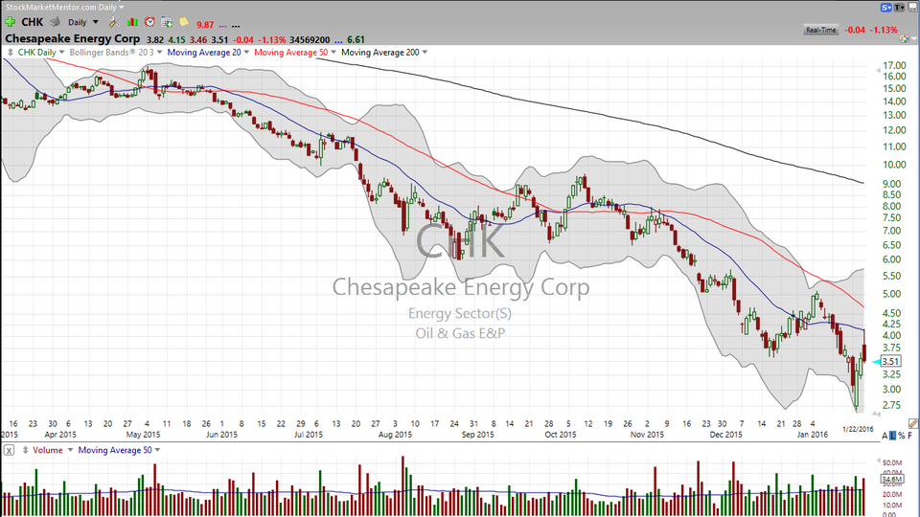This screenshot has width=920, height=517.
Task: Open the drawing tools pencil icon
Action: click(x=912, y=423)
